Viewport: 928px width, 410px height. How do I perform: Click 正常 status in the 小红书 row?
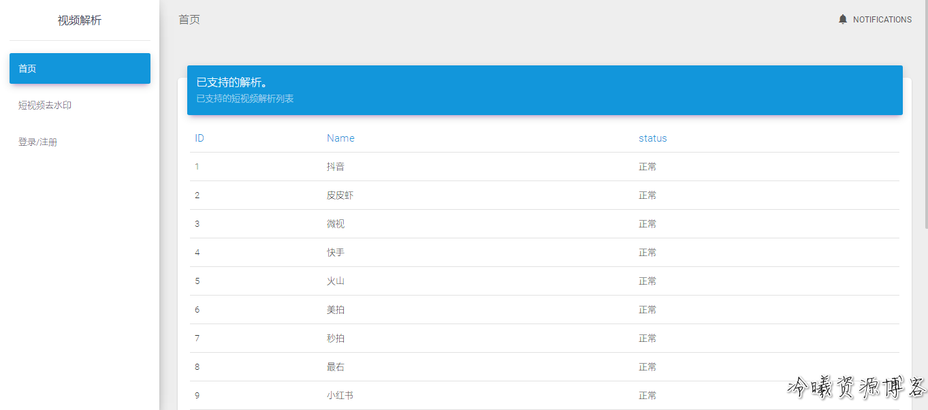[x=647, y=396]
